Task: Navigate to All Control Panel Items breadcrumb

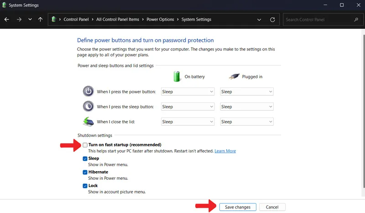Action: pyautogui.click(x=118, y=20)
